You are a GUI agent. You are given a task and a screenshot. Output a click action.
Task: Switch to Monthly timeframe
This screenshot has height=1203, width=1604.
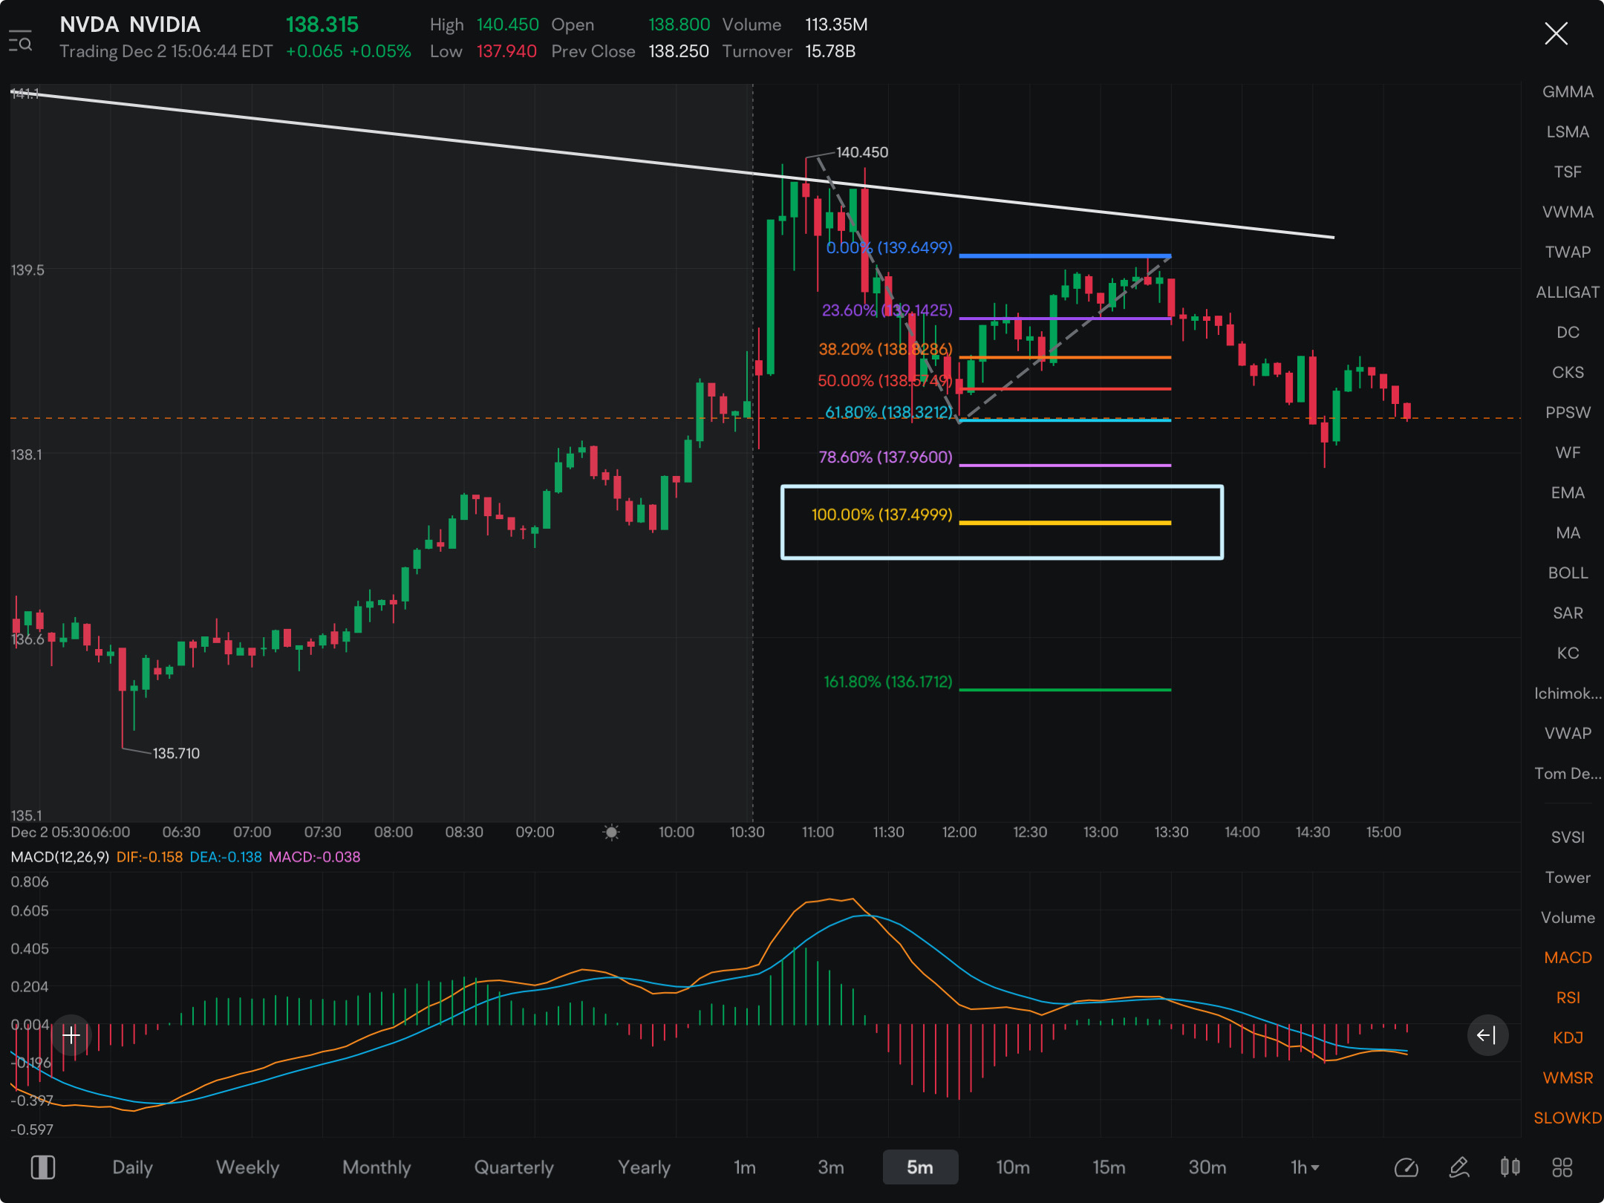pyautogui.click(x=376, y=1167)
